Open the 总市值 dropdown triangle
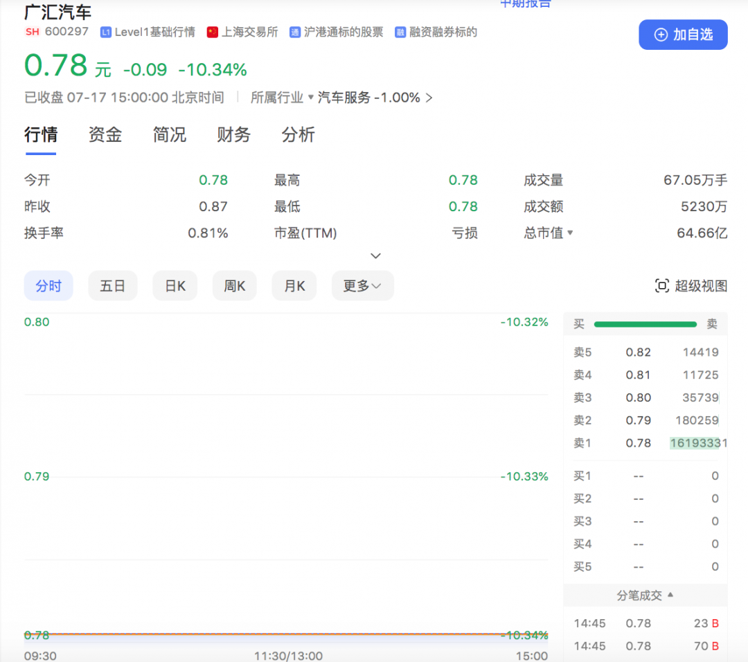The height and width of the screenshot is (662, 748). [570, 233]
